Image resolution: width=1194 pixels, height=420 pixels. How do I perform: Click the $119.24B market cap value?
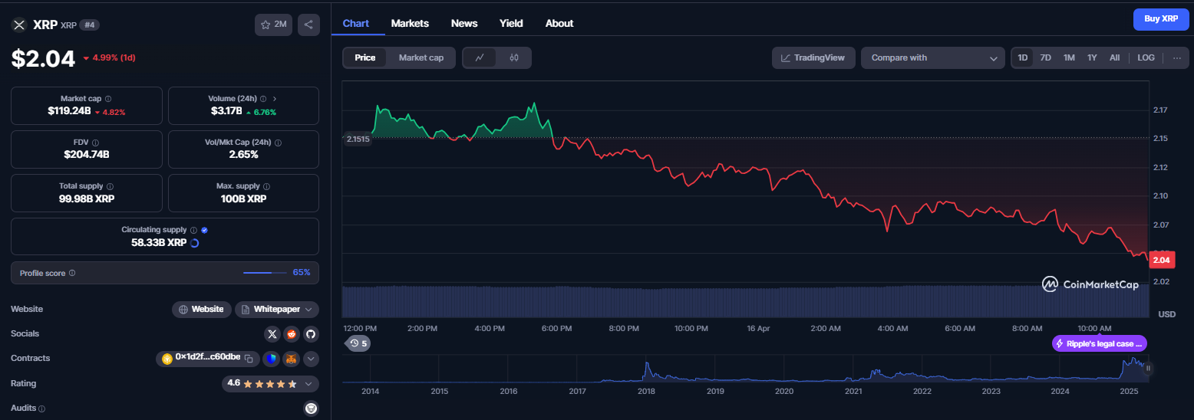[x=69, y=111]
